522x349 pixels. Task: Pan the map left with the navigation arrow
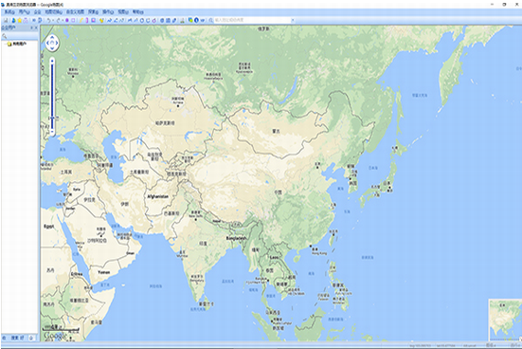[47, 43]
